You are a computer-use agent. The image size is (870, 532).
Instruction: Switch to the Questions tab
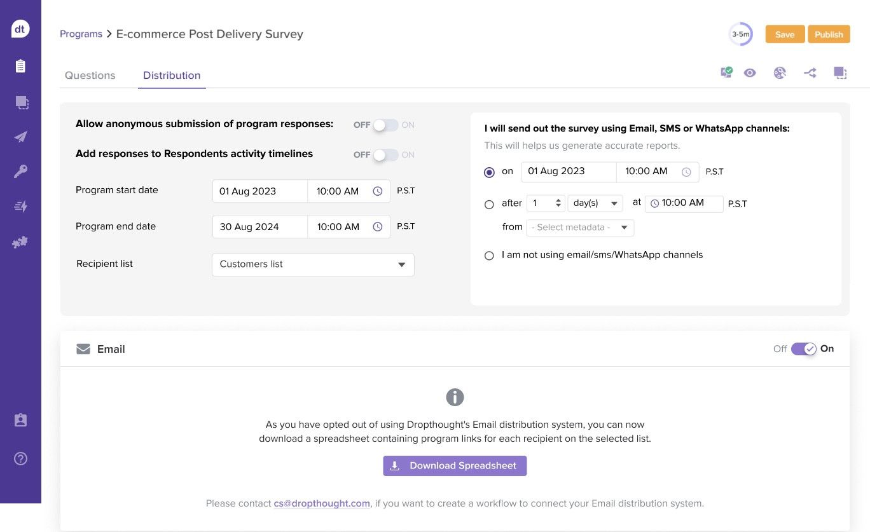tap(90, 75)
